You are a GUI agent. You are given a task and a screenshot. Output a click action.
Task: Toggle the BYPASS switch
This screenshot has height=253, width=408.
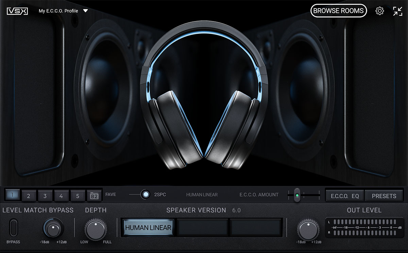(x=13, y=228)
